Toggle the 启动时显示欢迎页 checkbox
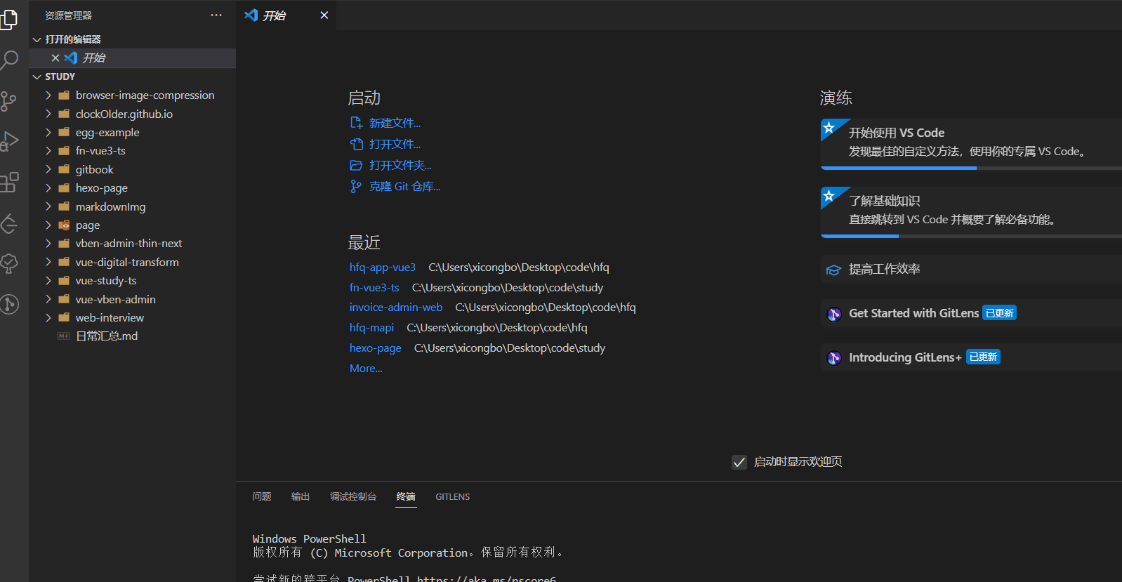 point(739,462)
